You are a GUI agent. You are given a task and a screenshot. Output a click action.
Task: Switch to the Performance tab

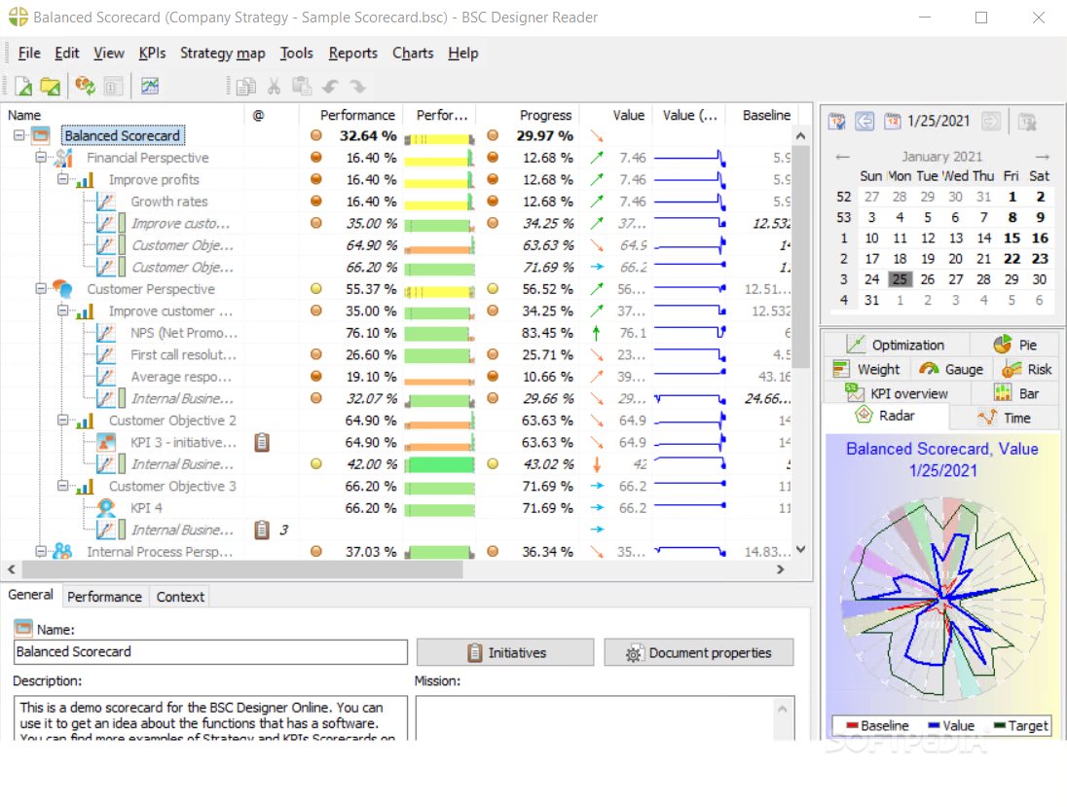pyautogui.click(x=104, y=597)
